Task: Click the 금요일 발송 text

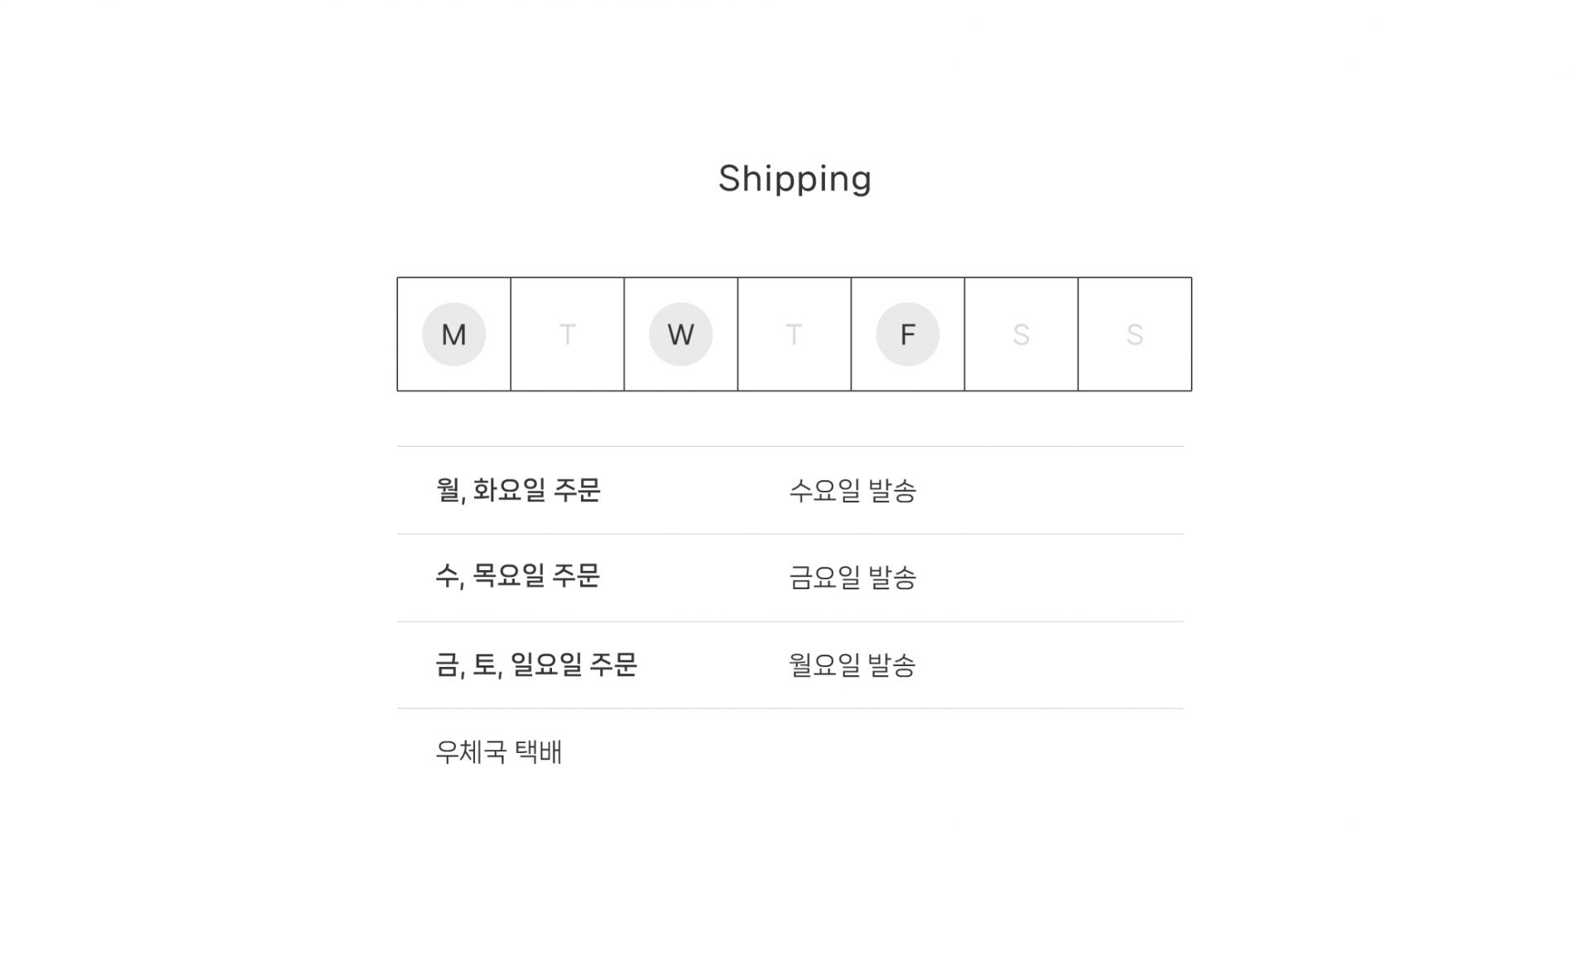Action: tap(852, 578)
